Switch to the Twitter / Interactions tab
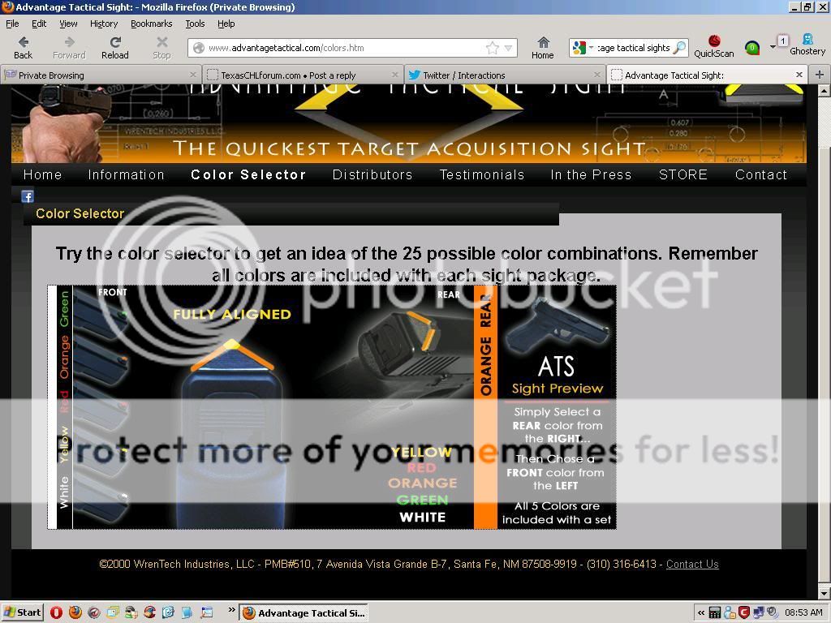Image resolution: width=831 pixels, height=623 pixels. (505, 75)
